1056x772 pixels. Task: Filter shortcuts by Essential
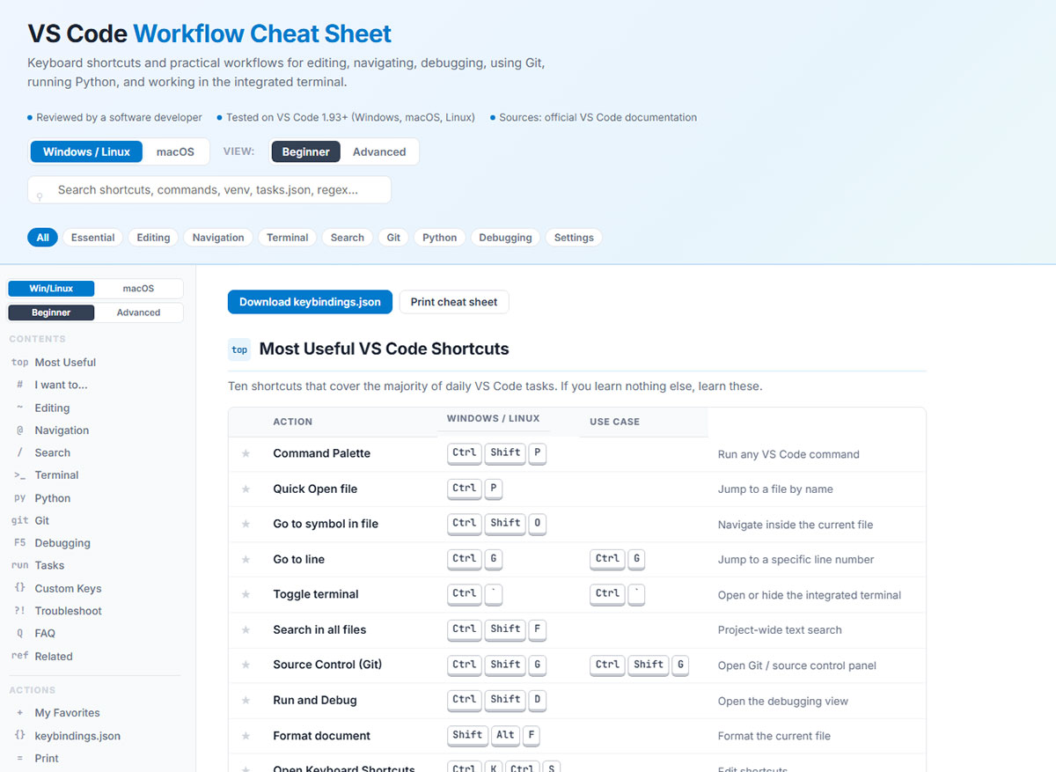[x=92, y=238]
